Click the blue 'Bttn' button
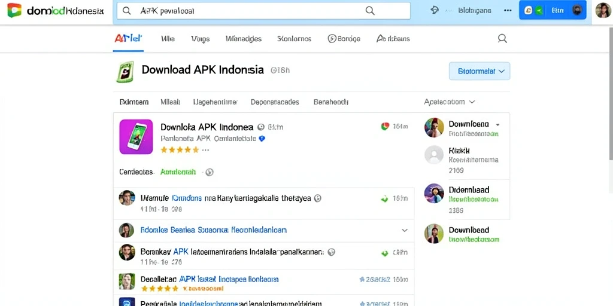The width and height of the screenshot is (613, 306). pyautogui.click(x=553, y=10)
